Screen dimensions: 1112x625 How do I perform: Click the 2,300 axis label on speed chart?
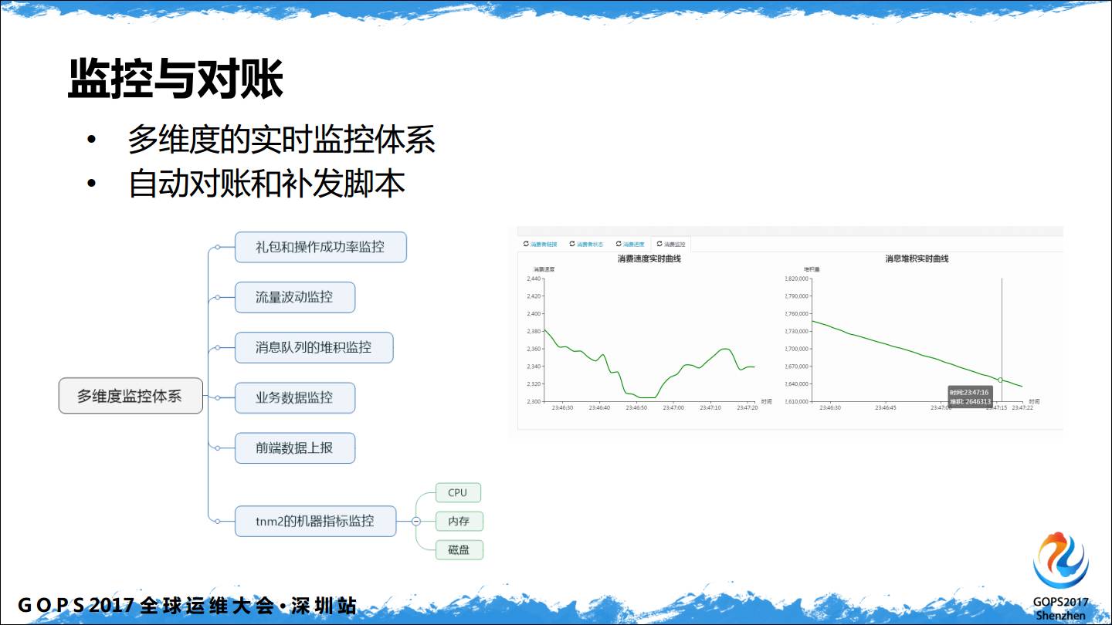coord(534,401)
